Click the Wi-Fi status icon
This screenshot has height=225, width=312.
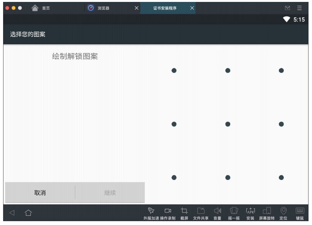pyautogui.click(x=287, y=19)
